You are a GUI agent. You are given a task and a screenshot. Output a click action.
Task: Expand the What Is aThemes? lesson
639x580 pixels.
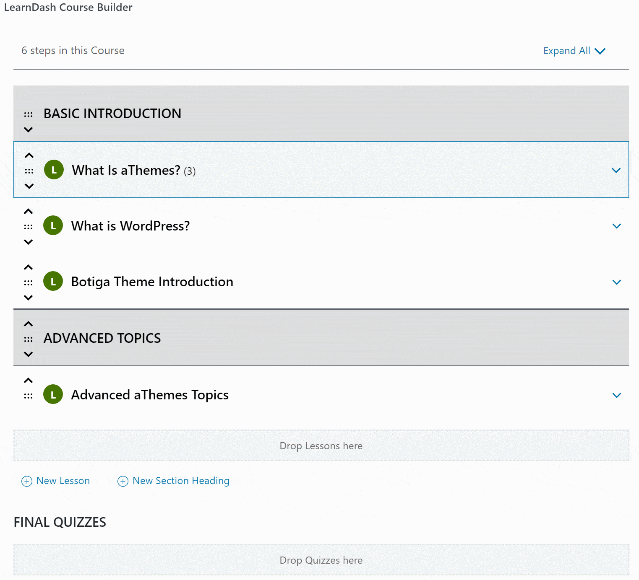click(x=616, y=170)
